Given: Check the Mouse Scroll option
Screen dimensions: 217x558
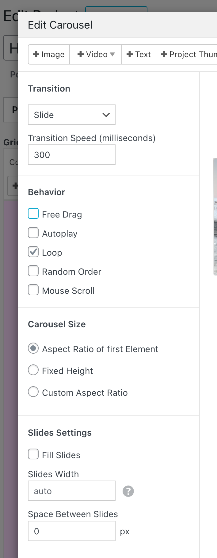Looking at the screenshot, I should click(33, 290).
